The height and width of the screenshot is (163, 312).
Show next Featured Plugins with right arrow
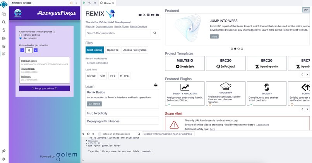click(307, 109)
